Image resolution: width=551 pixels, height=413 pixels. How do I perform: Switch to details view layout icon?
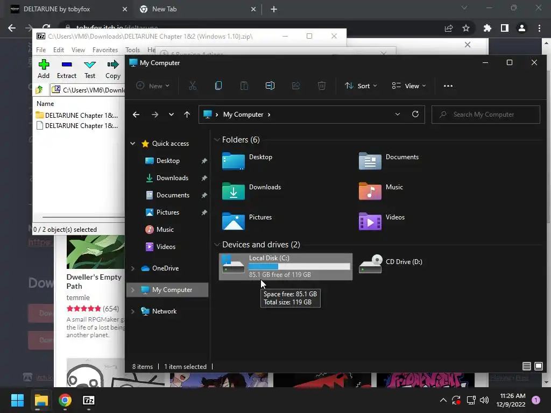tap(526, 366)
